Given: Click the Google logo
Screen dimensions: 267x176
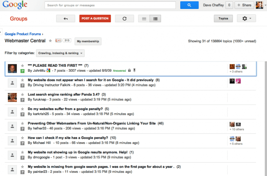Looking at the screenshot, I should (15, 5).
